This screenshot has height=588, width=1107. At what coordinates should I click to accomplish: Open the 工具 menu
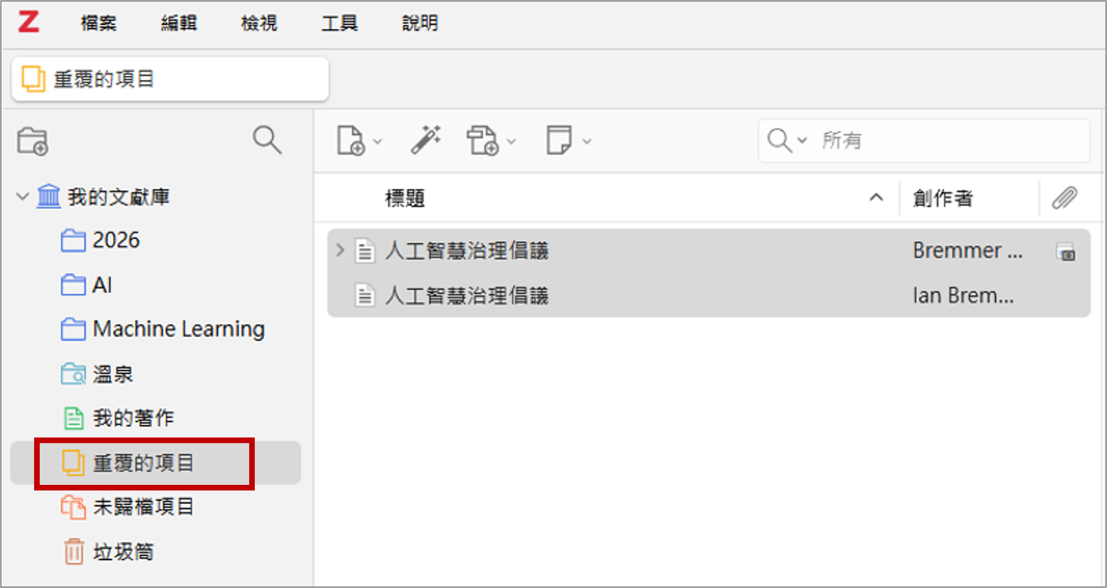click(x=339, y=23)
